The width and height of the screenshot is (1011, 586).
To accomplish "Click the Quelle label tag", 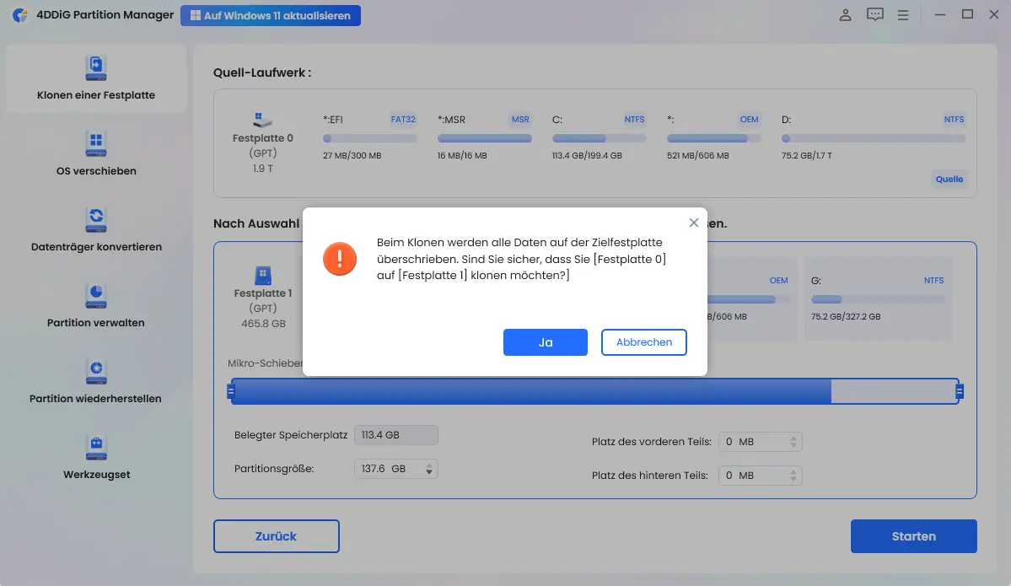I will (949, 180).
